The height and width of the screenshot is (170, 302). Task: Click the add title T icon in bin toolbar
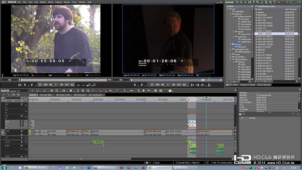(254, 2)
